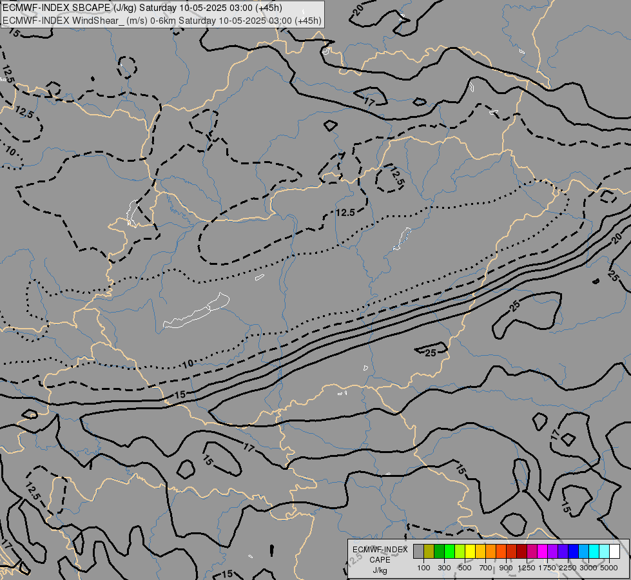
Task: Select the orange legend swatch after 700
Action: click(x=490, y=551)
